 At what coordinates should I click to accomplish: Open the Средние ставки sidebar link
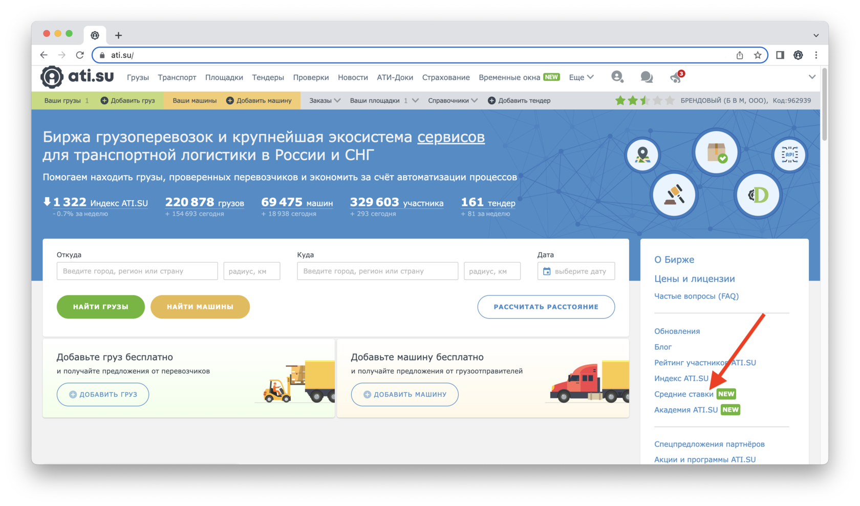684,394
